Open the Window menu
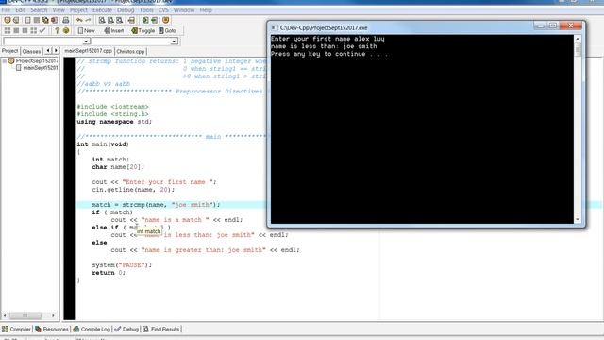604x340 pixels. tap(184, 10)
